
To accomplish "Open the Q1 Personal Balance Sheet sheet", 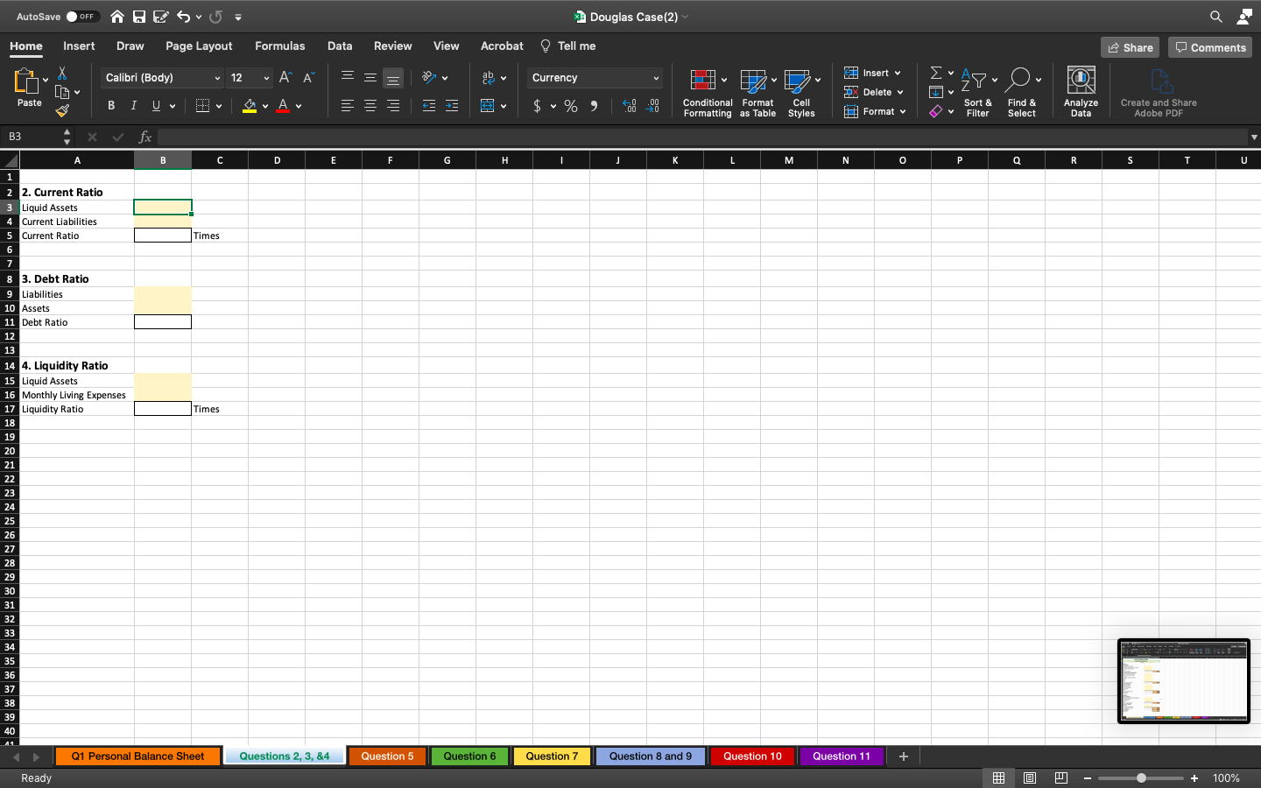I will [137, 756].
